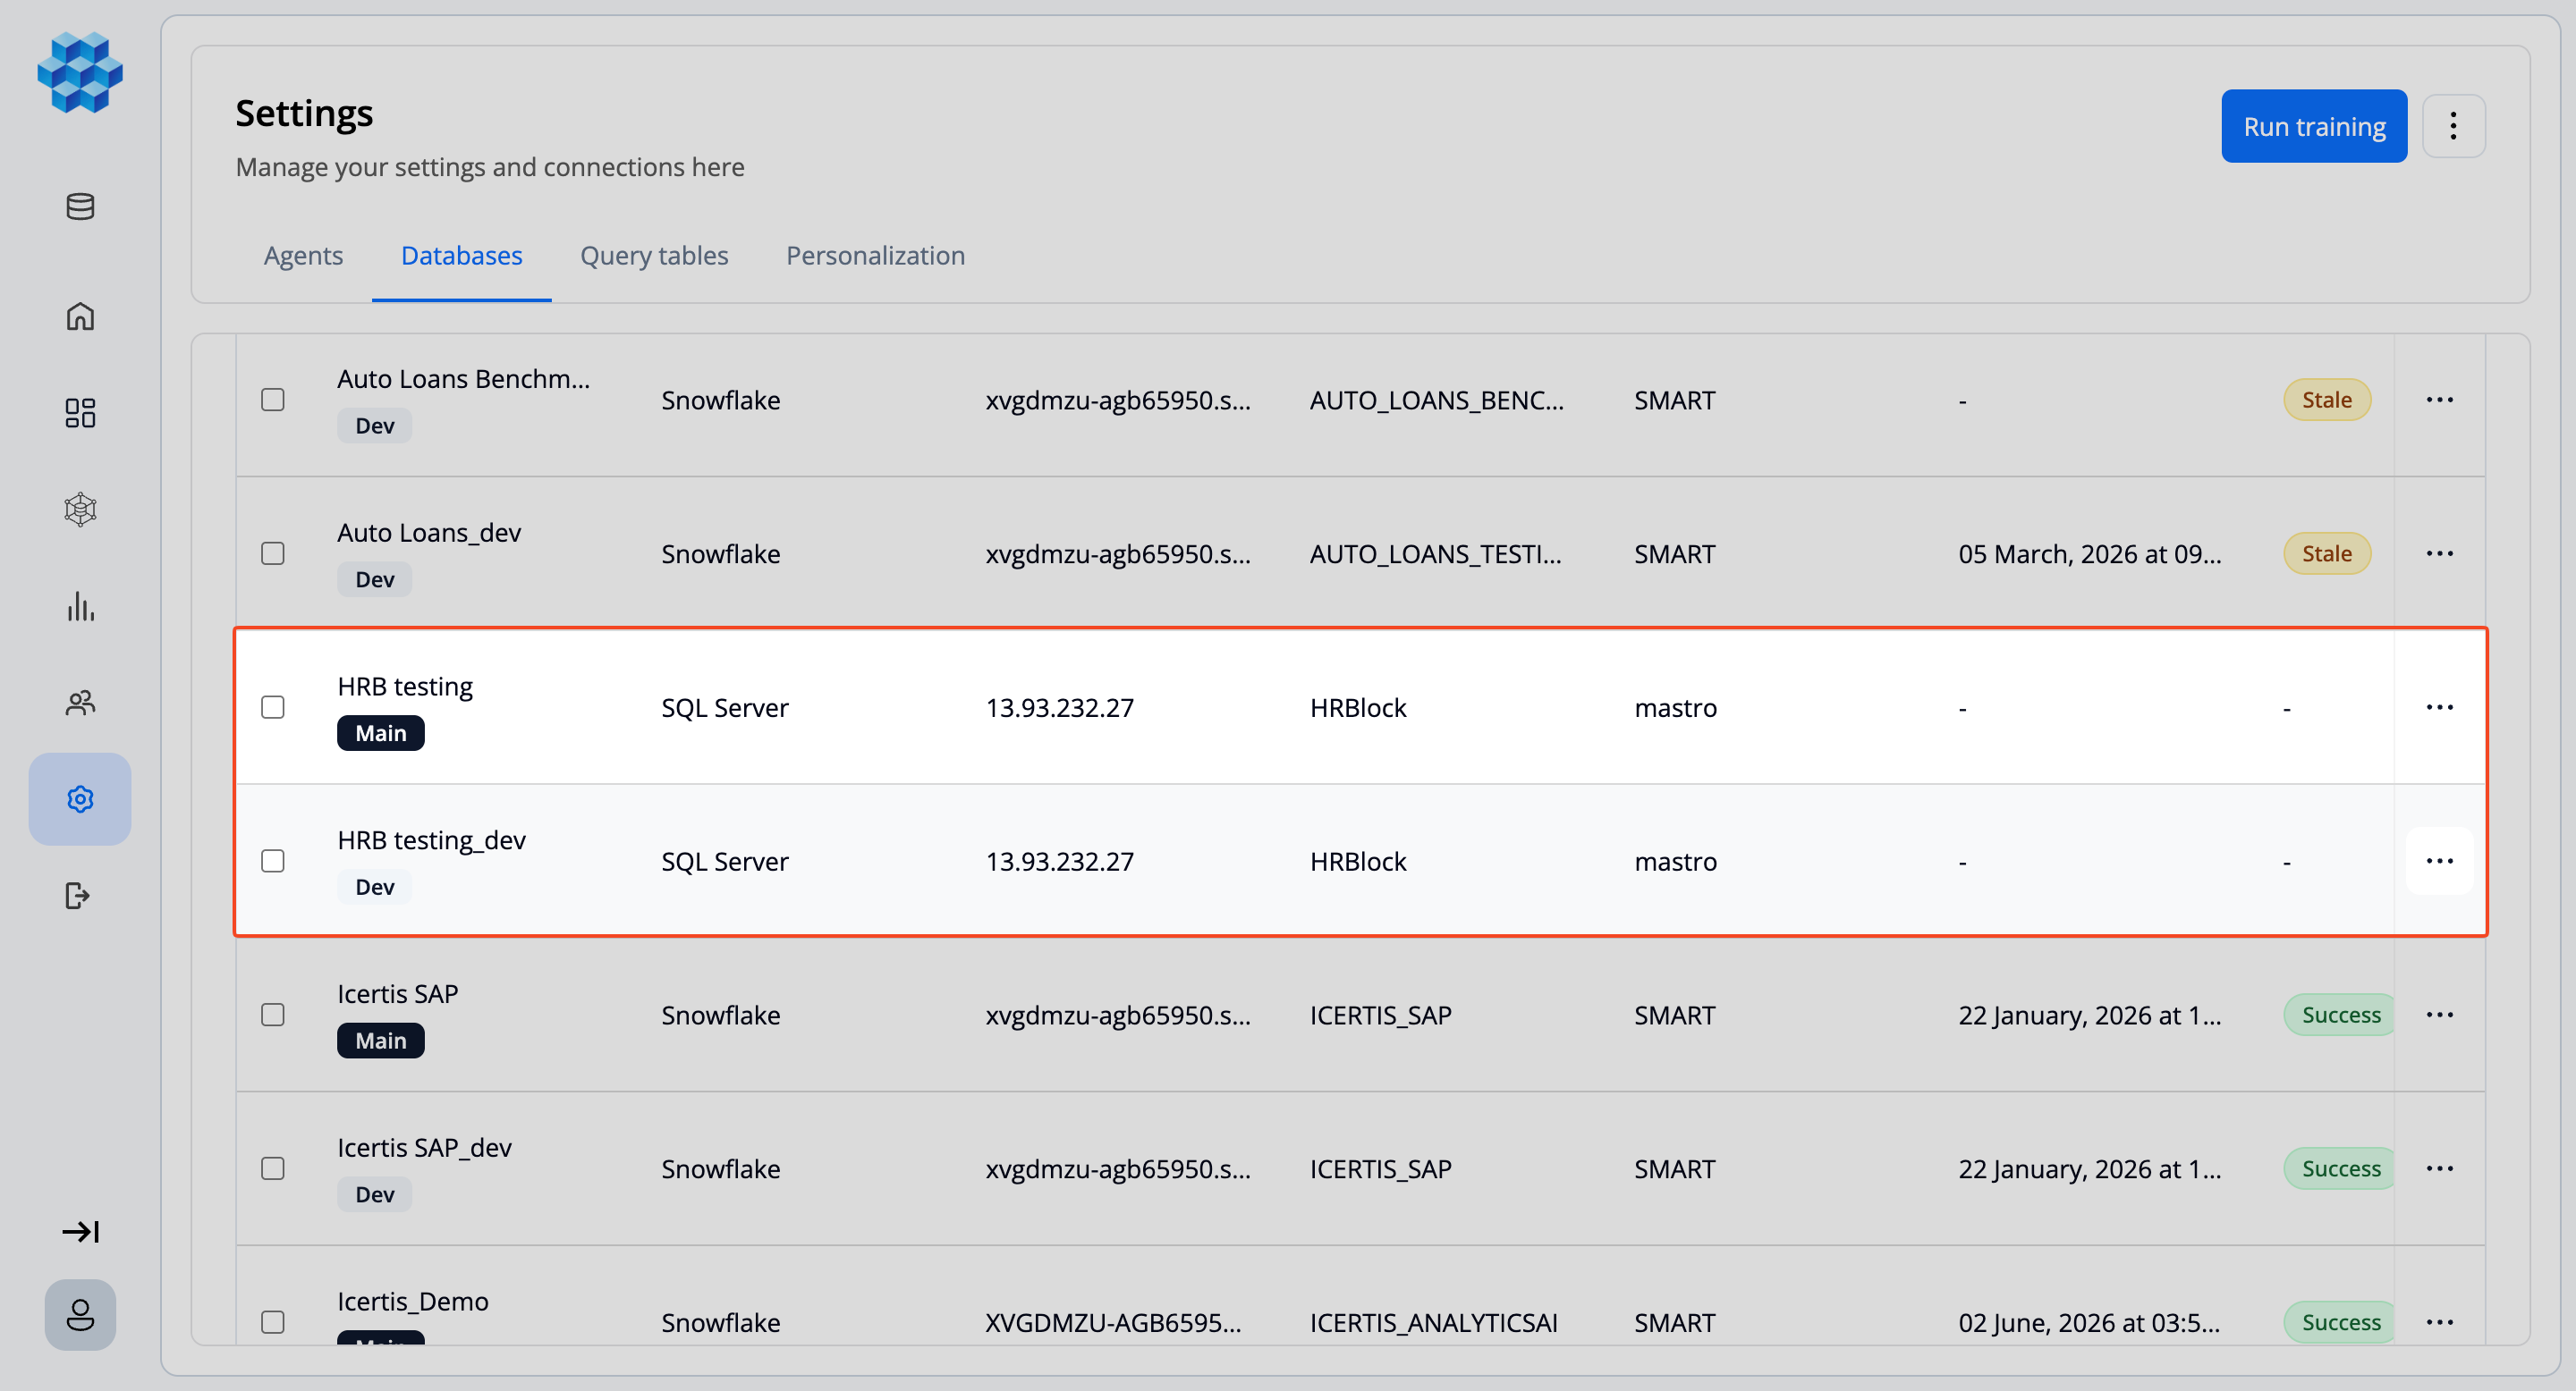Click the Auto Loans_dev database name

[429, 533]
